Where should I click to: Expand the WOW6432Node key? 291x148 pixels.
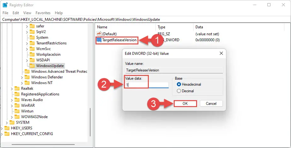[12, 117]
